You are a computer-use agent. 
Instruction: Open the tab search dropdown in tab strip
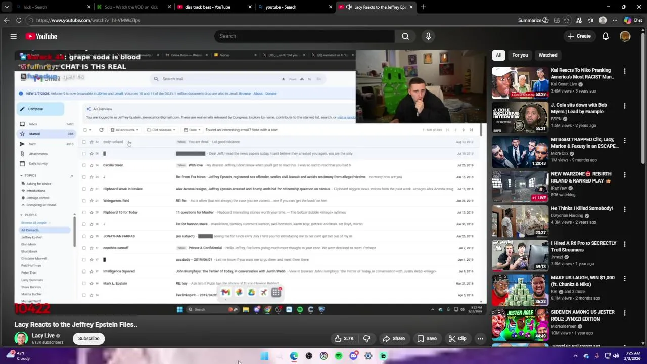[x=7, y=7]
